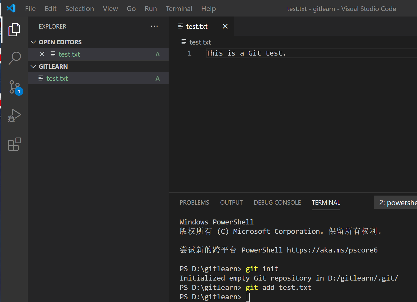This screenshot has height=302, width=417.
Task: Open the View menu
Action: tap(110, 9)
